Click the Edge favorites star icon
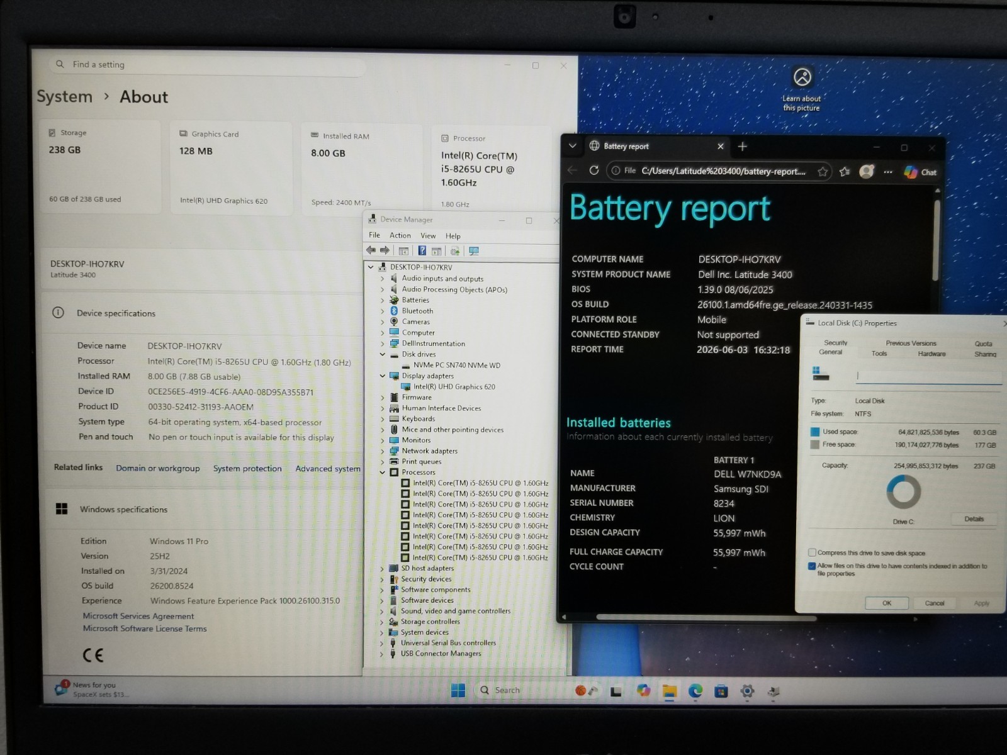This screenshot has width=1007, height=755. click(x=823, y=171)
